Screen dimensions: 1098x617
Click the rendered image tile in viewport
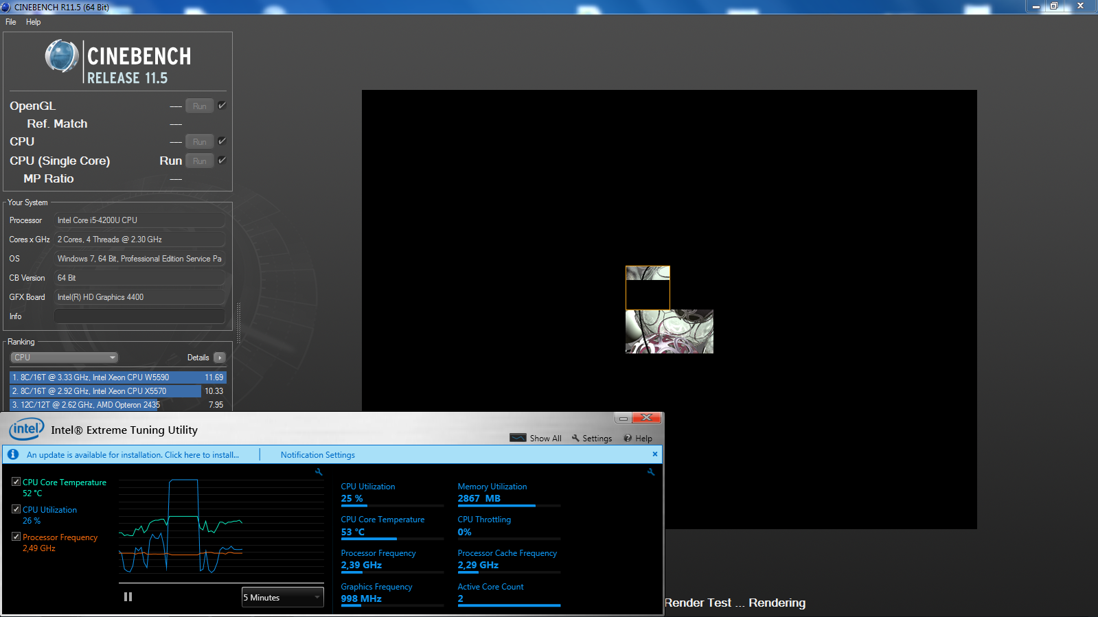670,331
